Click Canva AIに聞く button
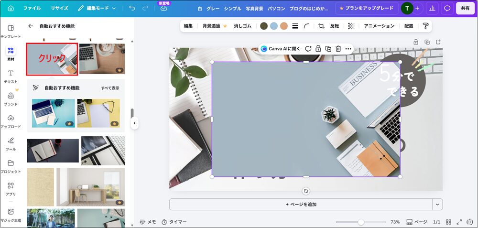 coord(281,49)
